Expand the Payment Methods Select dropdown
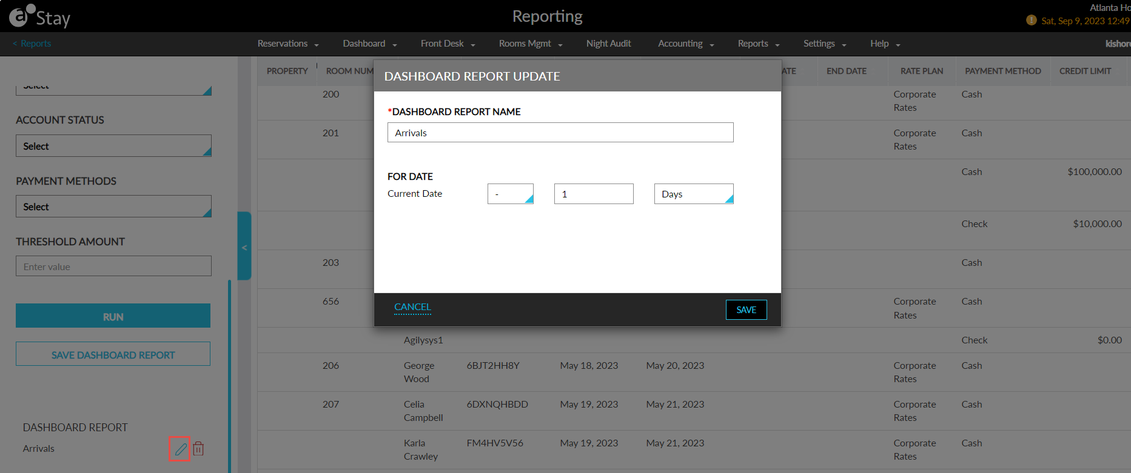1131x473 pixels. coord(113,207)
